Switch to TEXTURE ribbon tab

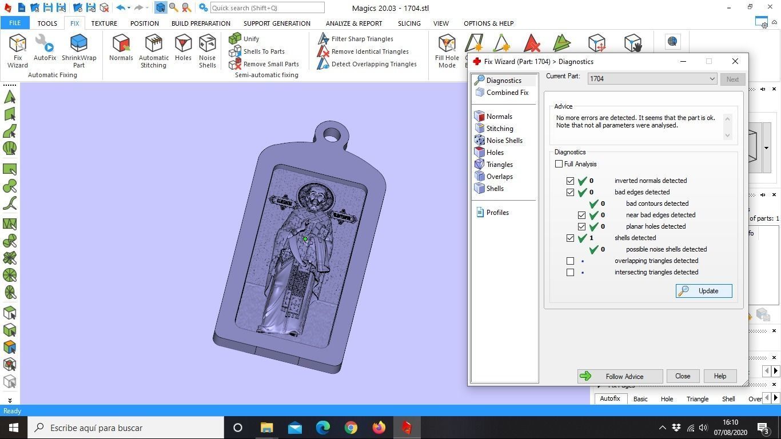pos(104,23)
